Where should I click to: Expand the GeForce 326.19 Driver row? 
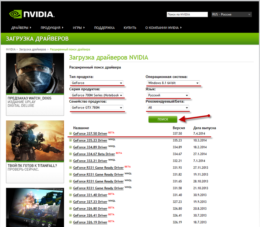71,222
